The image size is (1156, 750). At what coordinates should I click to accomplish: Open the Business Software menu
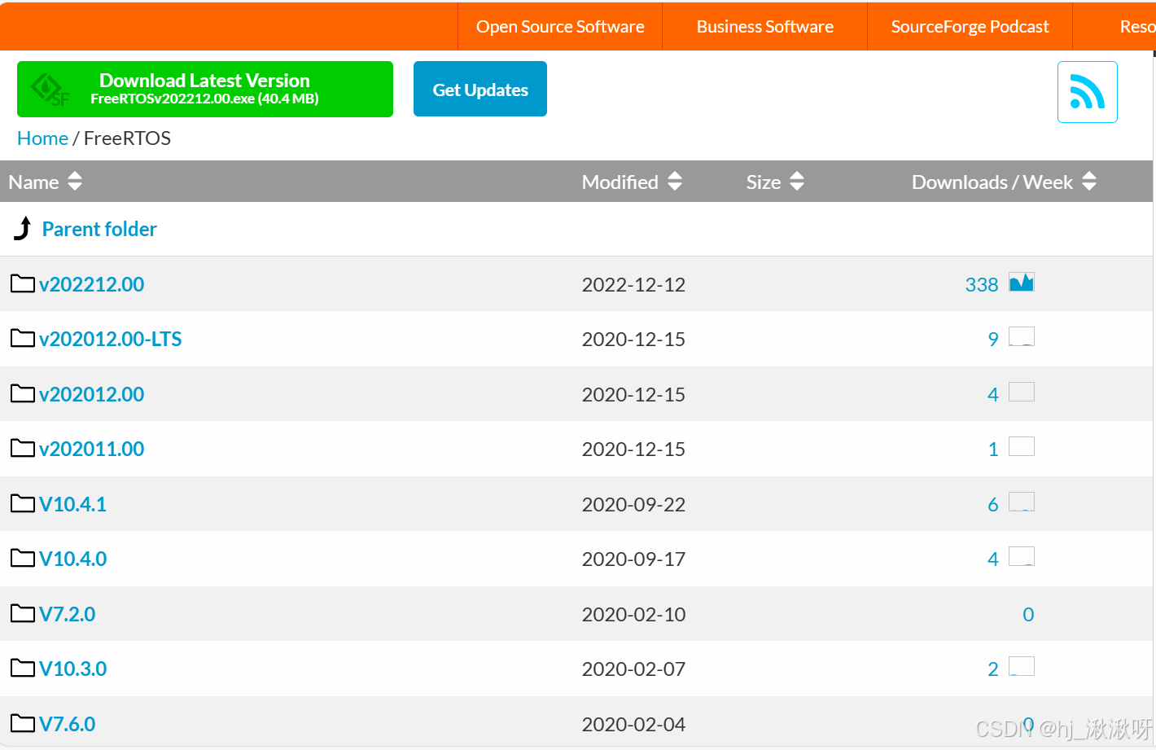(765, 26)
